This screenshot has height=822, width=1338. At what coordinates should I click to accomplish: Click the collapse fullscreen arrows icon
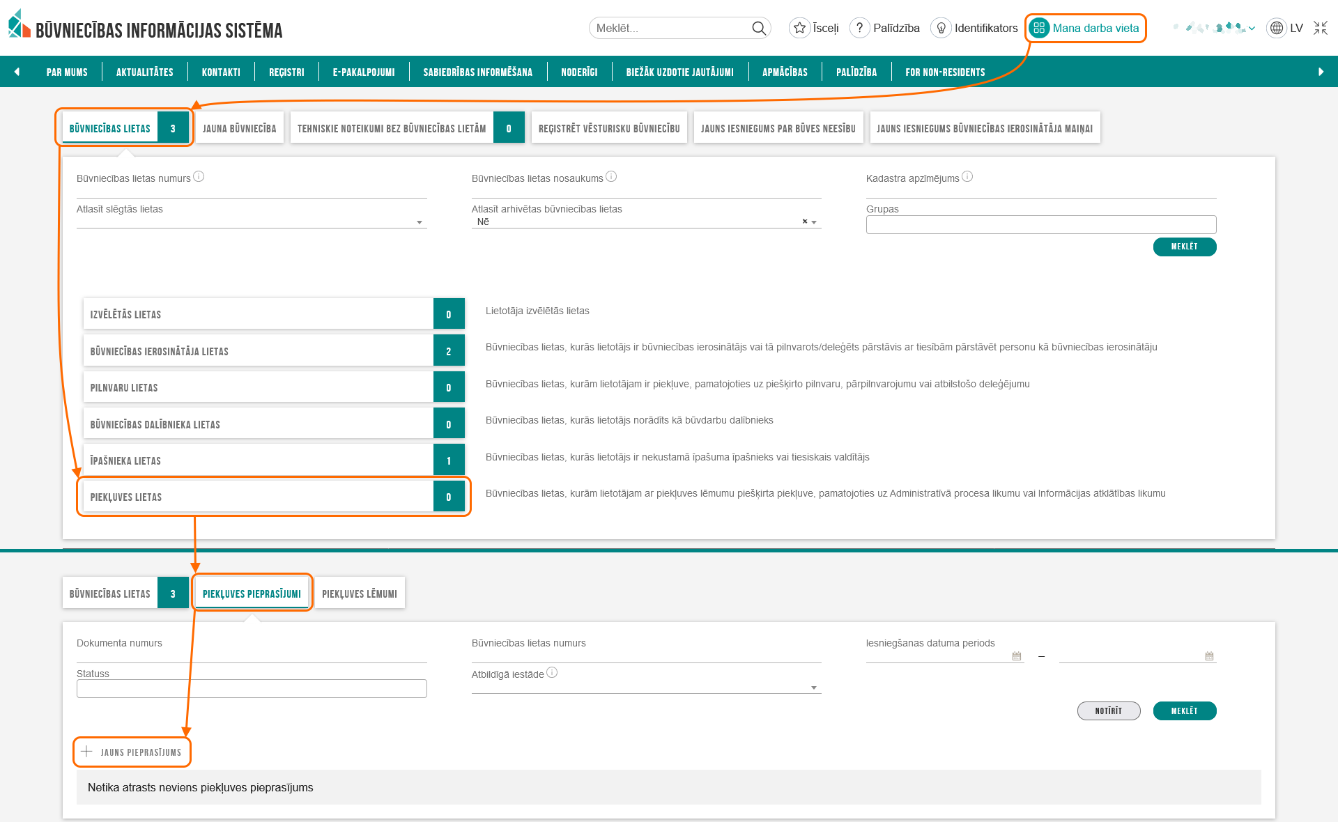click(x=1320, y=28)
